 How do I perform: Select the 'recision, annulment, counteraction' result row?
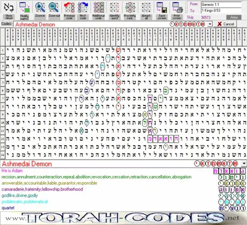tap(123, 177)
